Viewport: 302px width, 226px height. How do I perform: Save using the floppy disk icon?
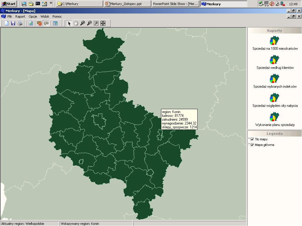[13, 24]
